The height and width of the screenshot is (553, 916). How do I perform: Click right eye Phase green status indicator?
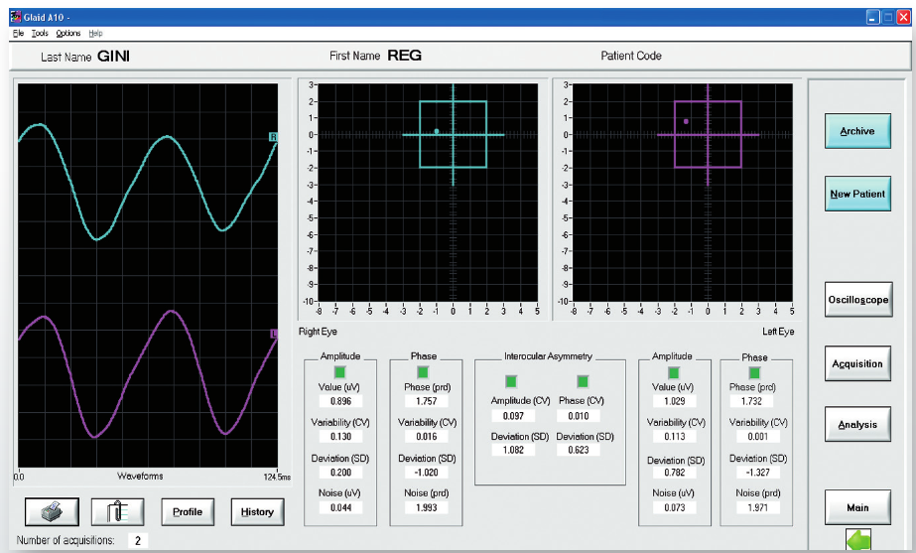click(423, 372)
